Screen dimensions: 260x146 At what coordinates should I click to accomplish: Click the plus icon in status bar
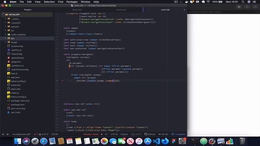(x=3, y=134)
